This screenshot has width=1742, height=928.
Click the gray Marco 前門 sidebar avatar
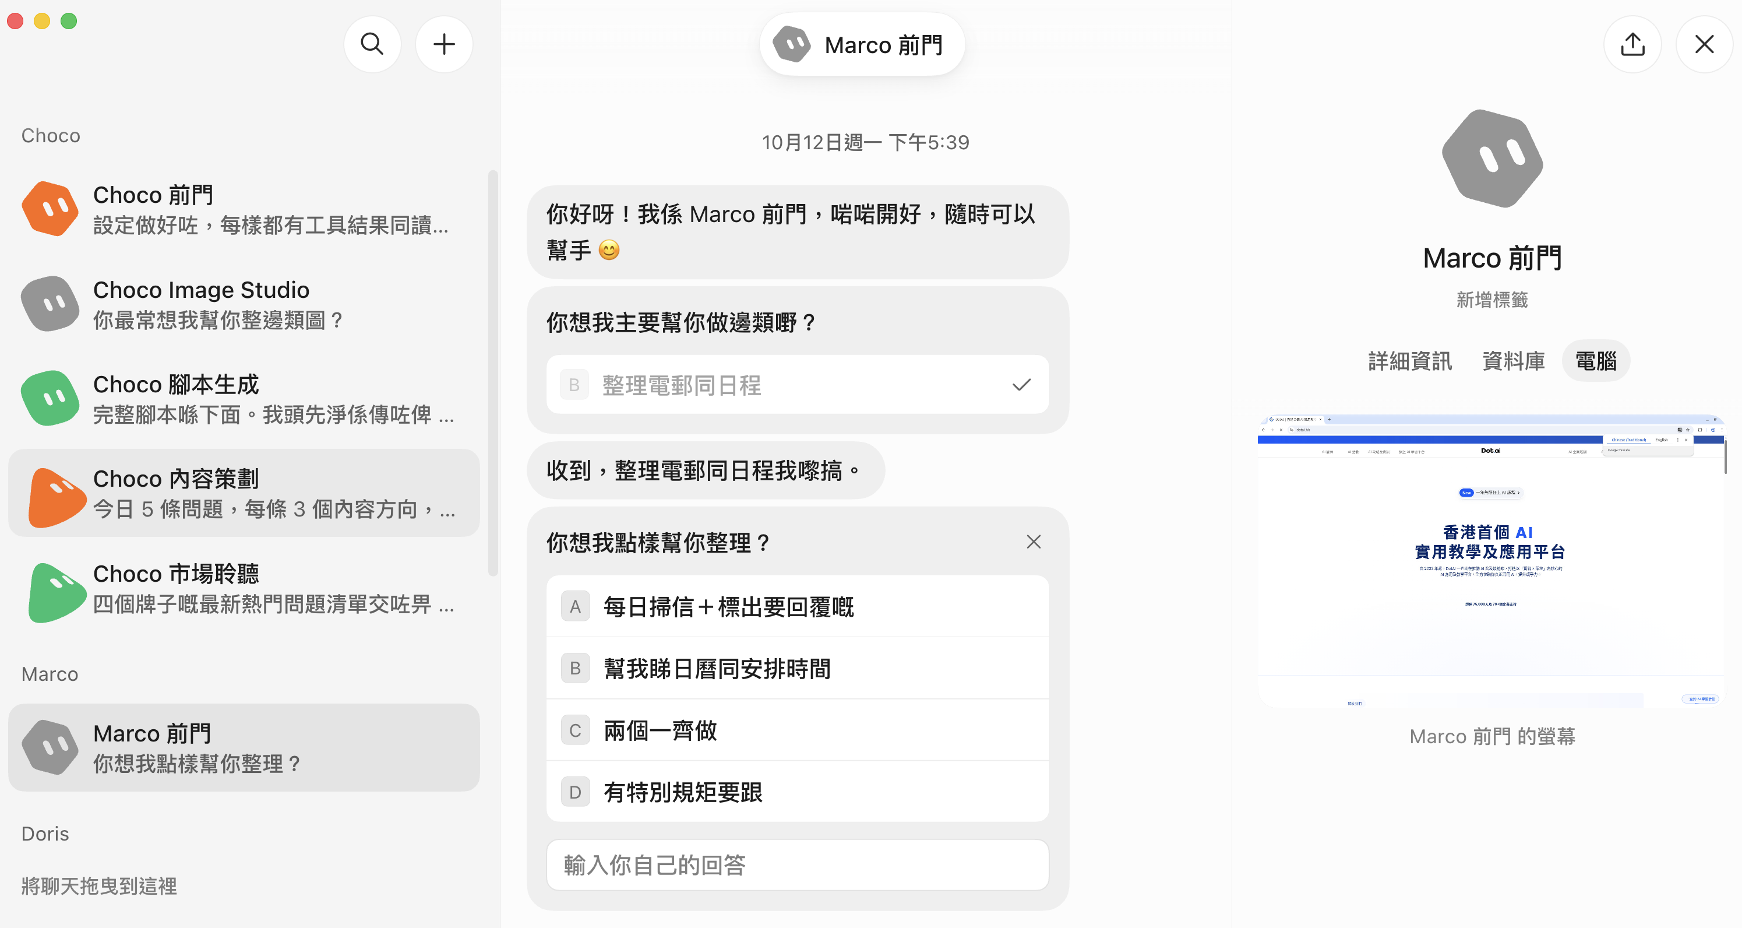51,747
